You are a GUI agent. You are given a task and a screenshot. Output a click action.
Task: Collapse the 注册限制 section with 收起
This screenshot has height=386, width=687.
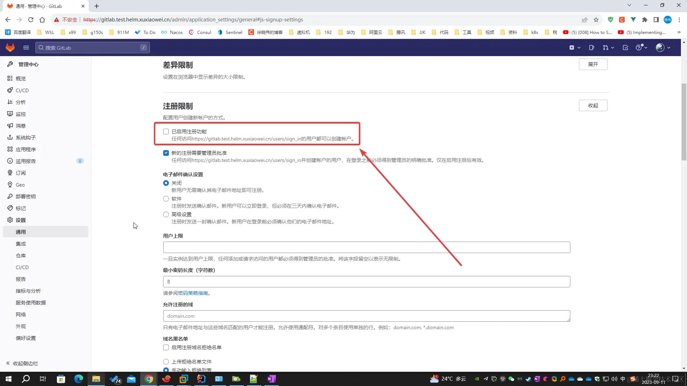pyautogui.click(x=593, y=105)
